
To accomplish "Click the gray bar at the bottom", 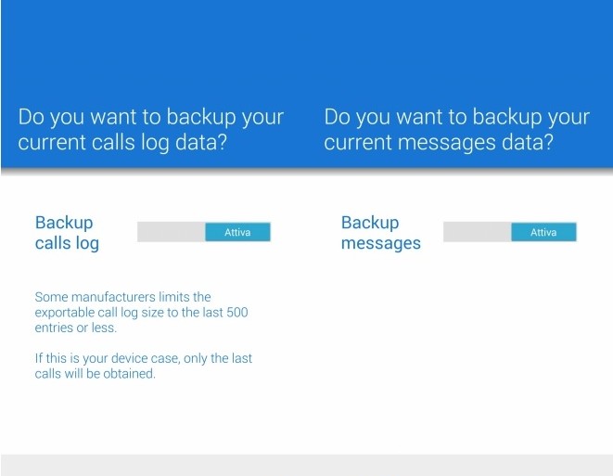I will pos(306,464).
